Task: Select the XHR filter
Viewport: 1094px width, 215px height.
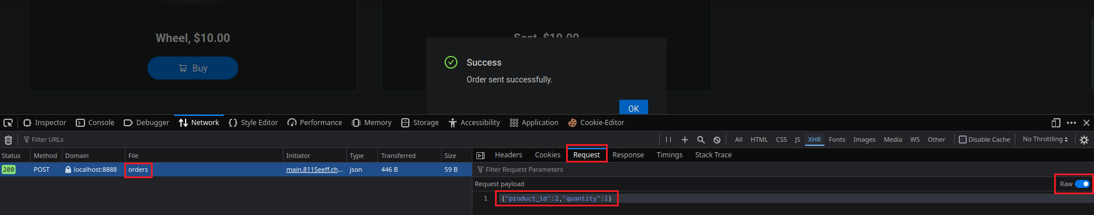Action: [814, 139]
